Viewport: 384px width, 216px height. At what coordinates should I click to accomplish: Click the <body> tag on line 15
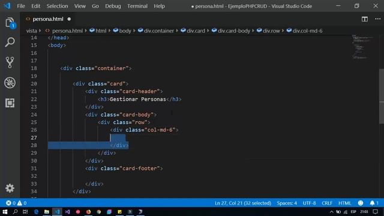[x=57, y=46]
